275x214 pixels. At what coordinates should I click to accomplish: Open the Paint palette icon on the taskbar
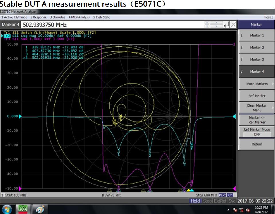[40, 209]
